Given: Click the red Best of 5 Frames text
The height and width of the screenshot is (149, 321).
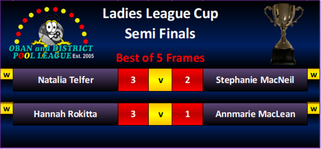Looking at the screenshot, I should point(160,58).
